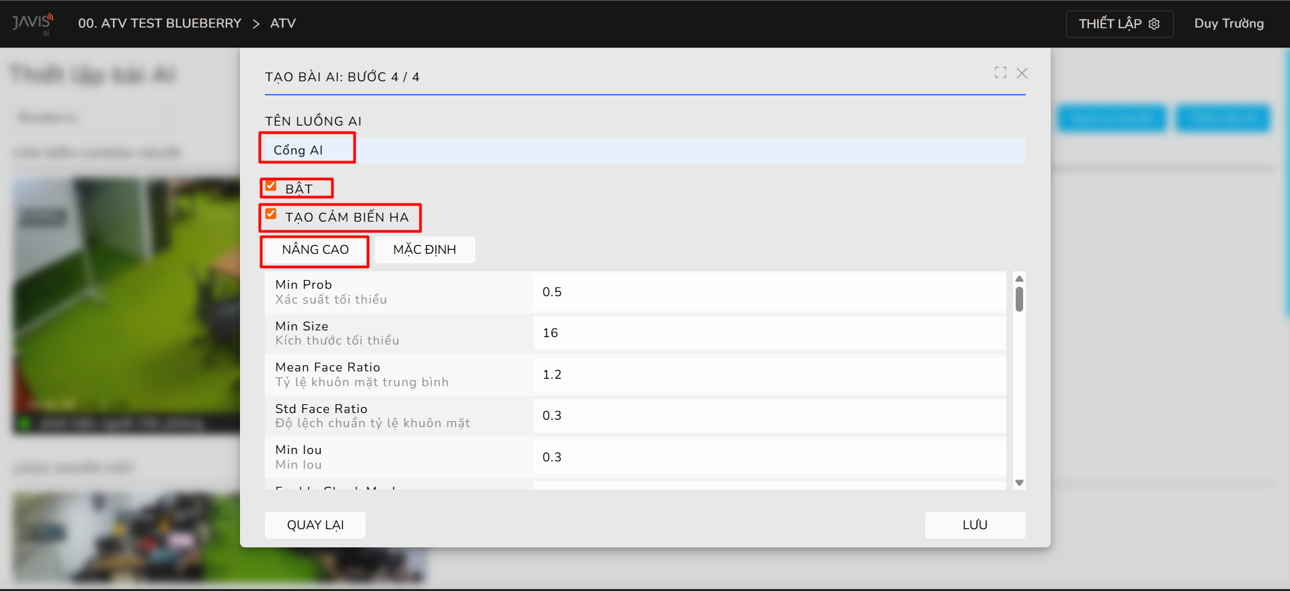Click the JAVIS AI logo
The width and height of the screenshot is (1290, 591).
(32, 24)
